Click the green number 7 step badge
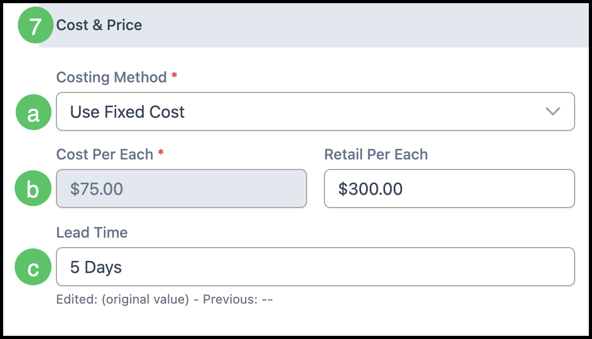Viewport: 592px width, 339px height. (x=35, y=26)
